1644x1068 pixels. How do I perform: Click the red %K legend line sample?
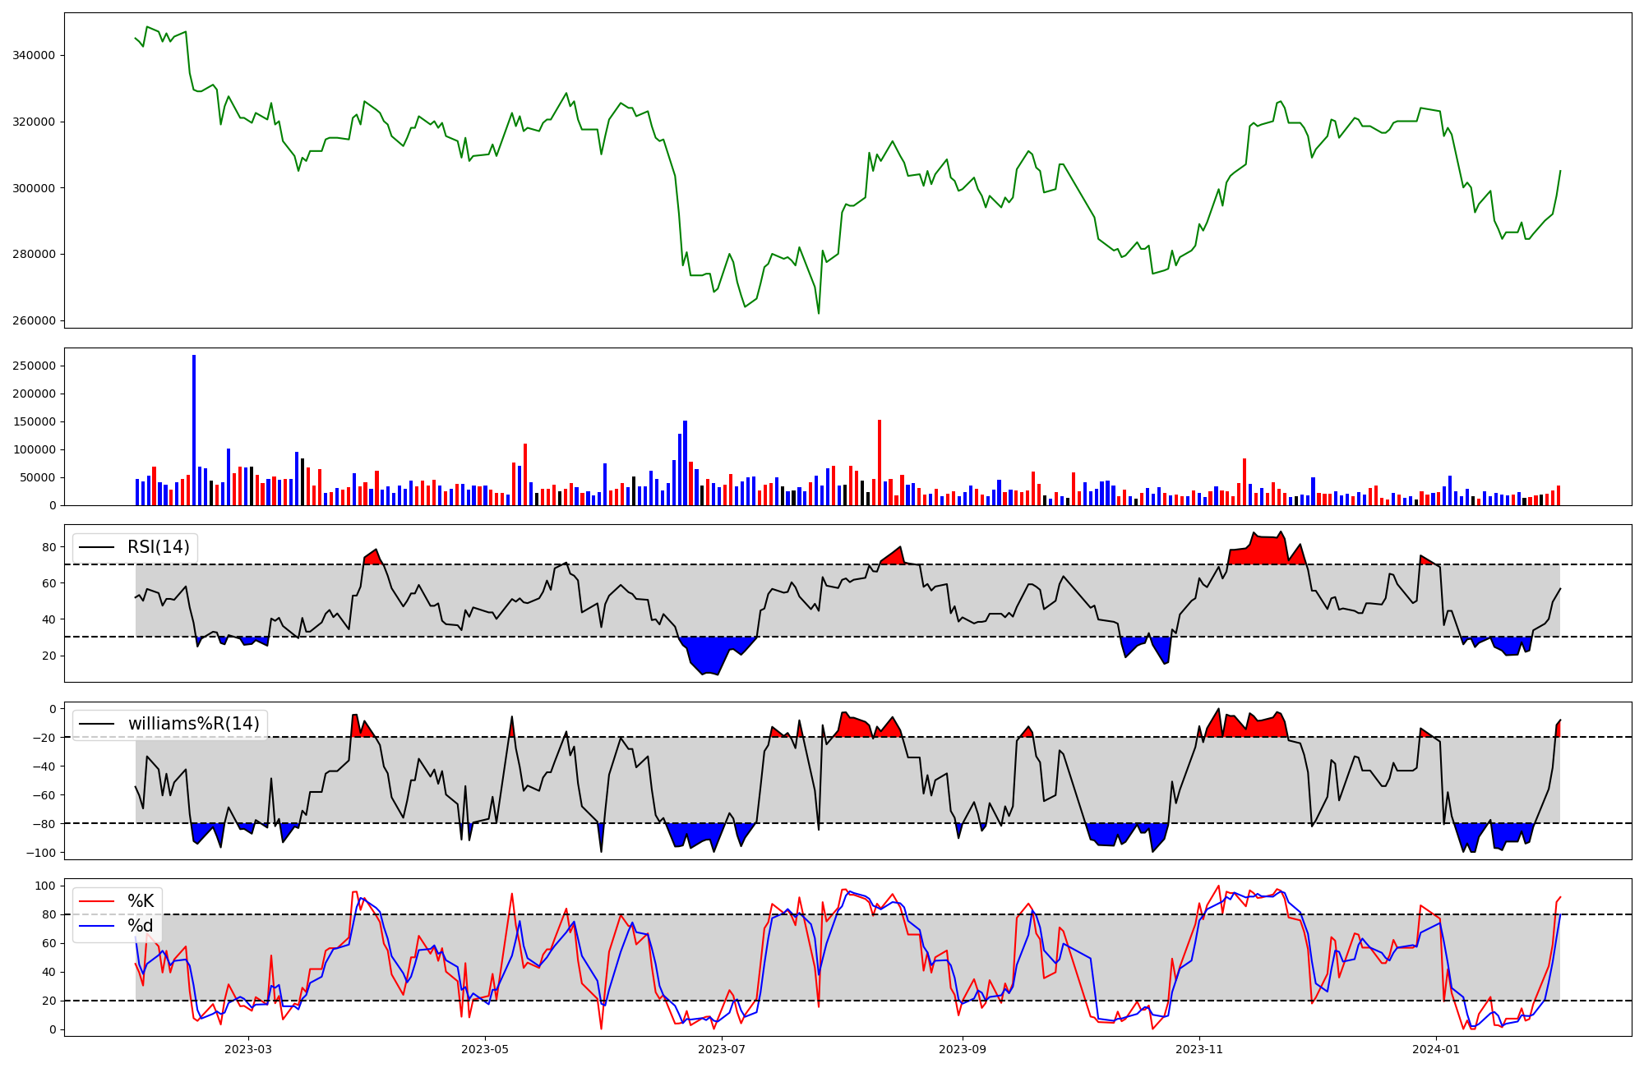[x=97, y=901]
